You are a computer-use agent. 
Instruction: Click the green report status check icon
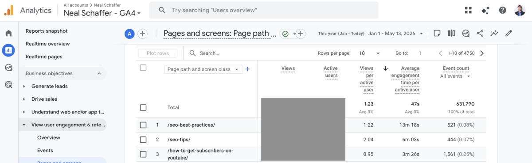click(x=285, y=34)
